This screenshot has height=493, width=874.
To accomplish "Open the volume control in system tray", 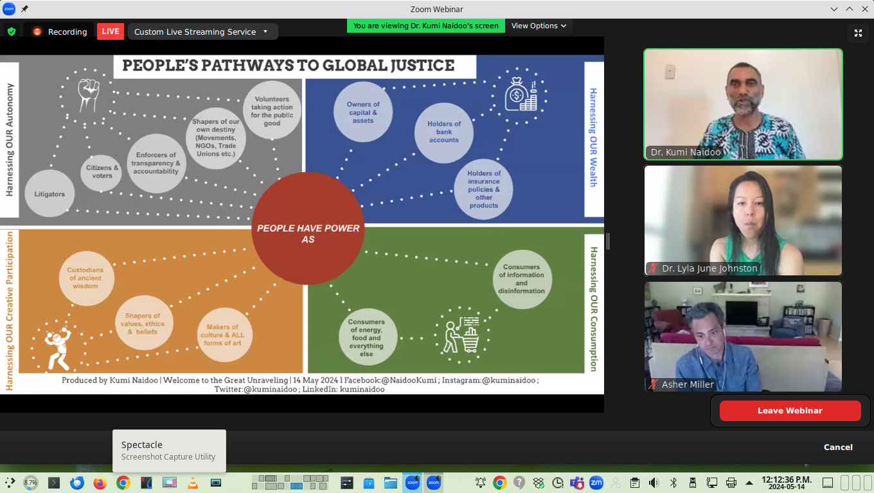I will [x=654, y=483].
